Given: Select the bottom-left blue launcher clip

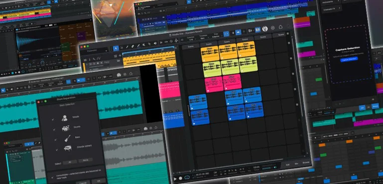Looking at the screenshot, I should 200,117.
